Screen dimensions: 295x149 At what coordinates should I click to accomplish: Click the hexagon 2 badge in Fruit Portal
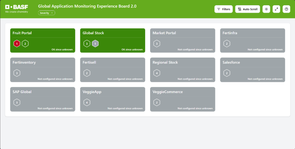coord(25,44)
